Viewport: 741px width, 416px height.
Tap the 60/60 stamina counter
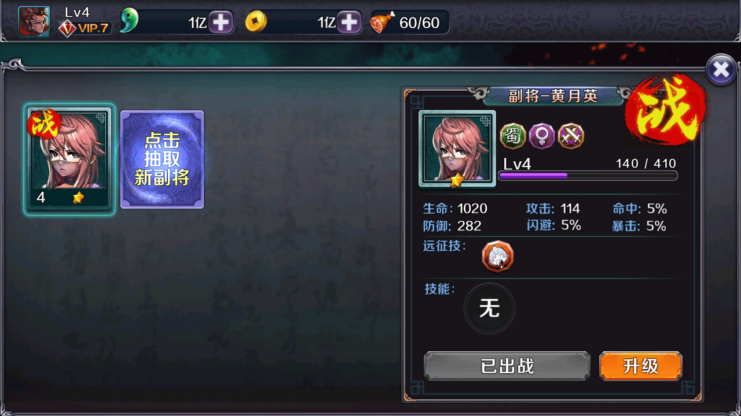point(420,23)
